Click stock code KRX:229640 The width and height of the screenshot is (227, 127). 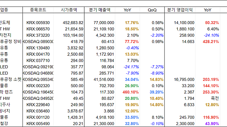(x=38, y=105)
